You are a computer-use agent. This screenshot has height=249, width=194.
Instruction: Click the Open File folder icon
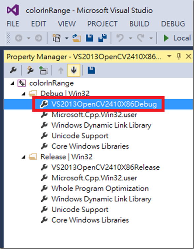point(77,38)
